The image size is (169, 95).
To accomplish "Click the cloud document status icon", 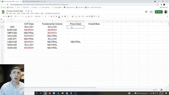I will coord(31,11).
